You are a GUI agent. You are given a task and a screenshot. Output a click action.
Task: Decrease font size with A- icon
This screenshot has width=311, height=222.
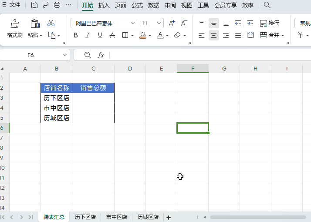click(x=184, y=23)
